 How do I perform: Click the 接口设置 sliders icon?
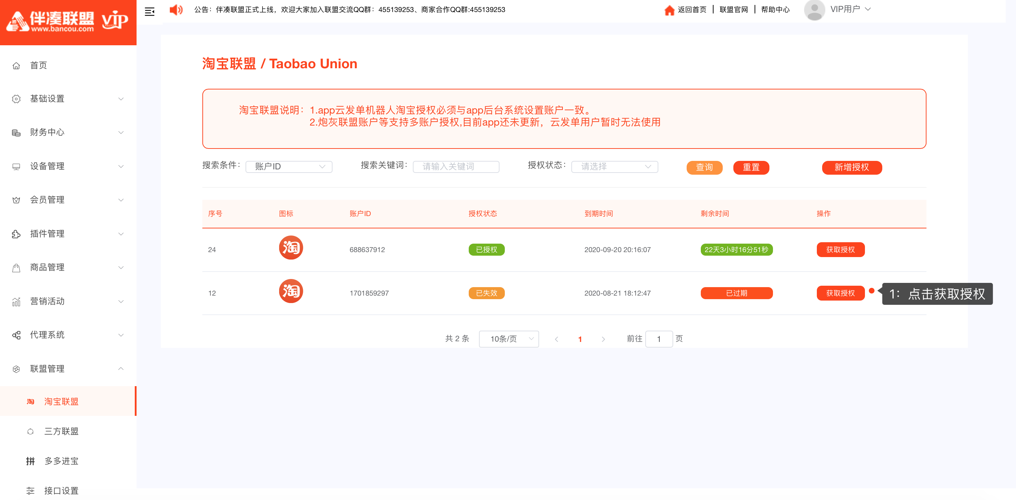point(30,491)
